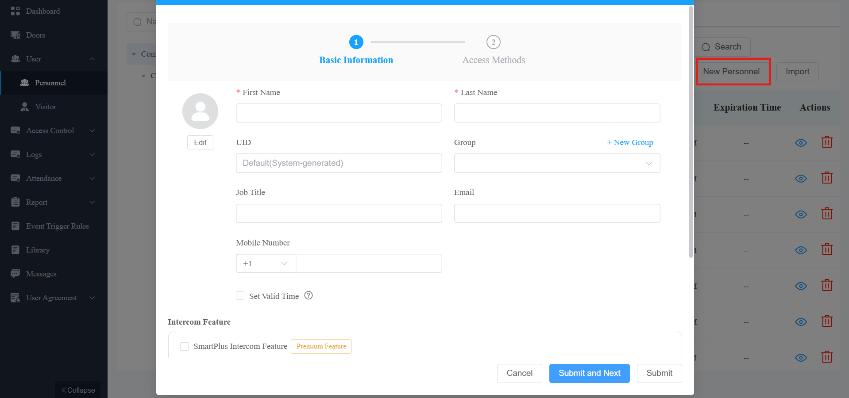Open the Group dropdown
Viewport: 849px width, 398px height.
[x=557, y=163]
